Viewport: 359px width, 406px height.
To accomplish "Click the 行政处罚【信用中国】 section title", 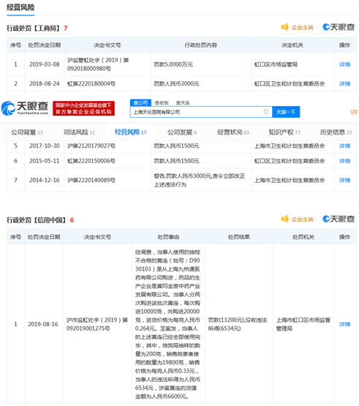I will (37, 220).
